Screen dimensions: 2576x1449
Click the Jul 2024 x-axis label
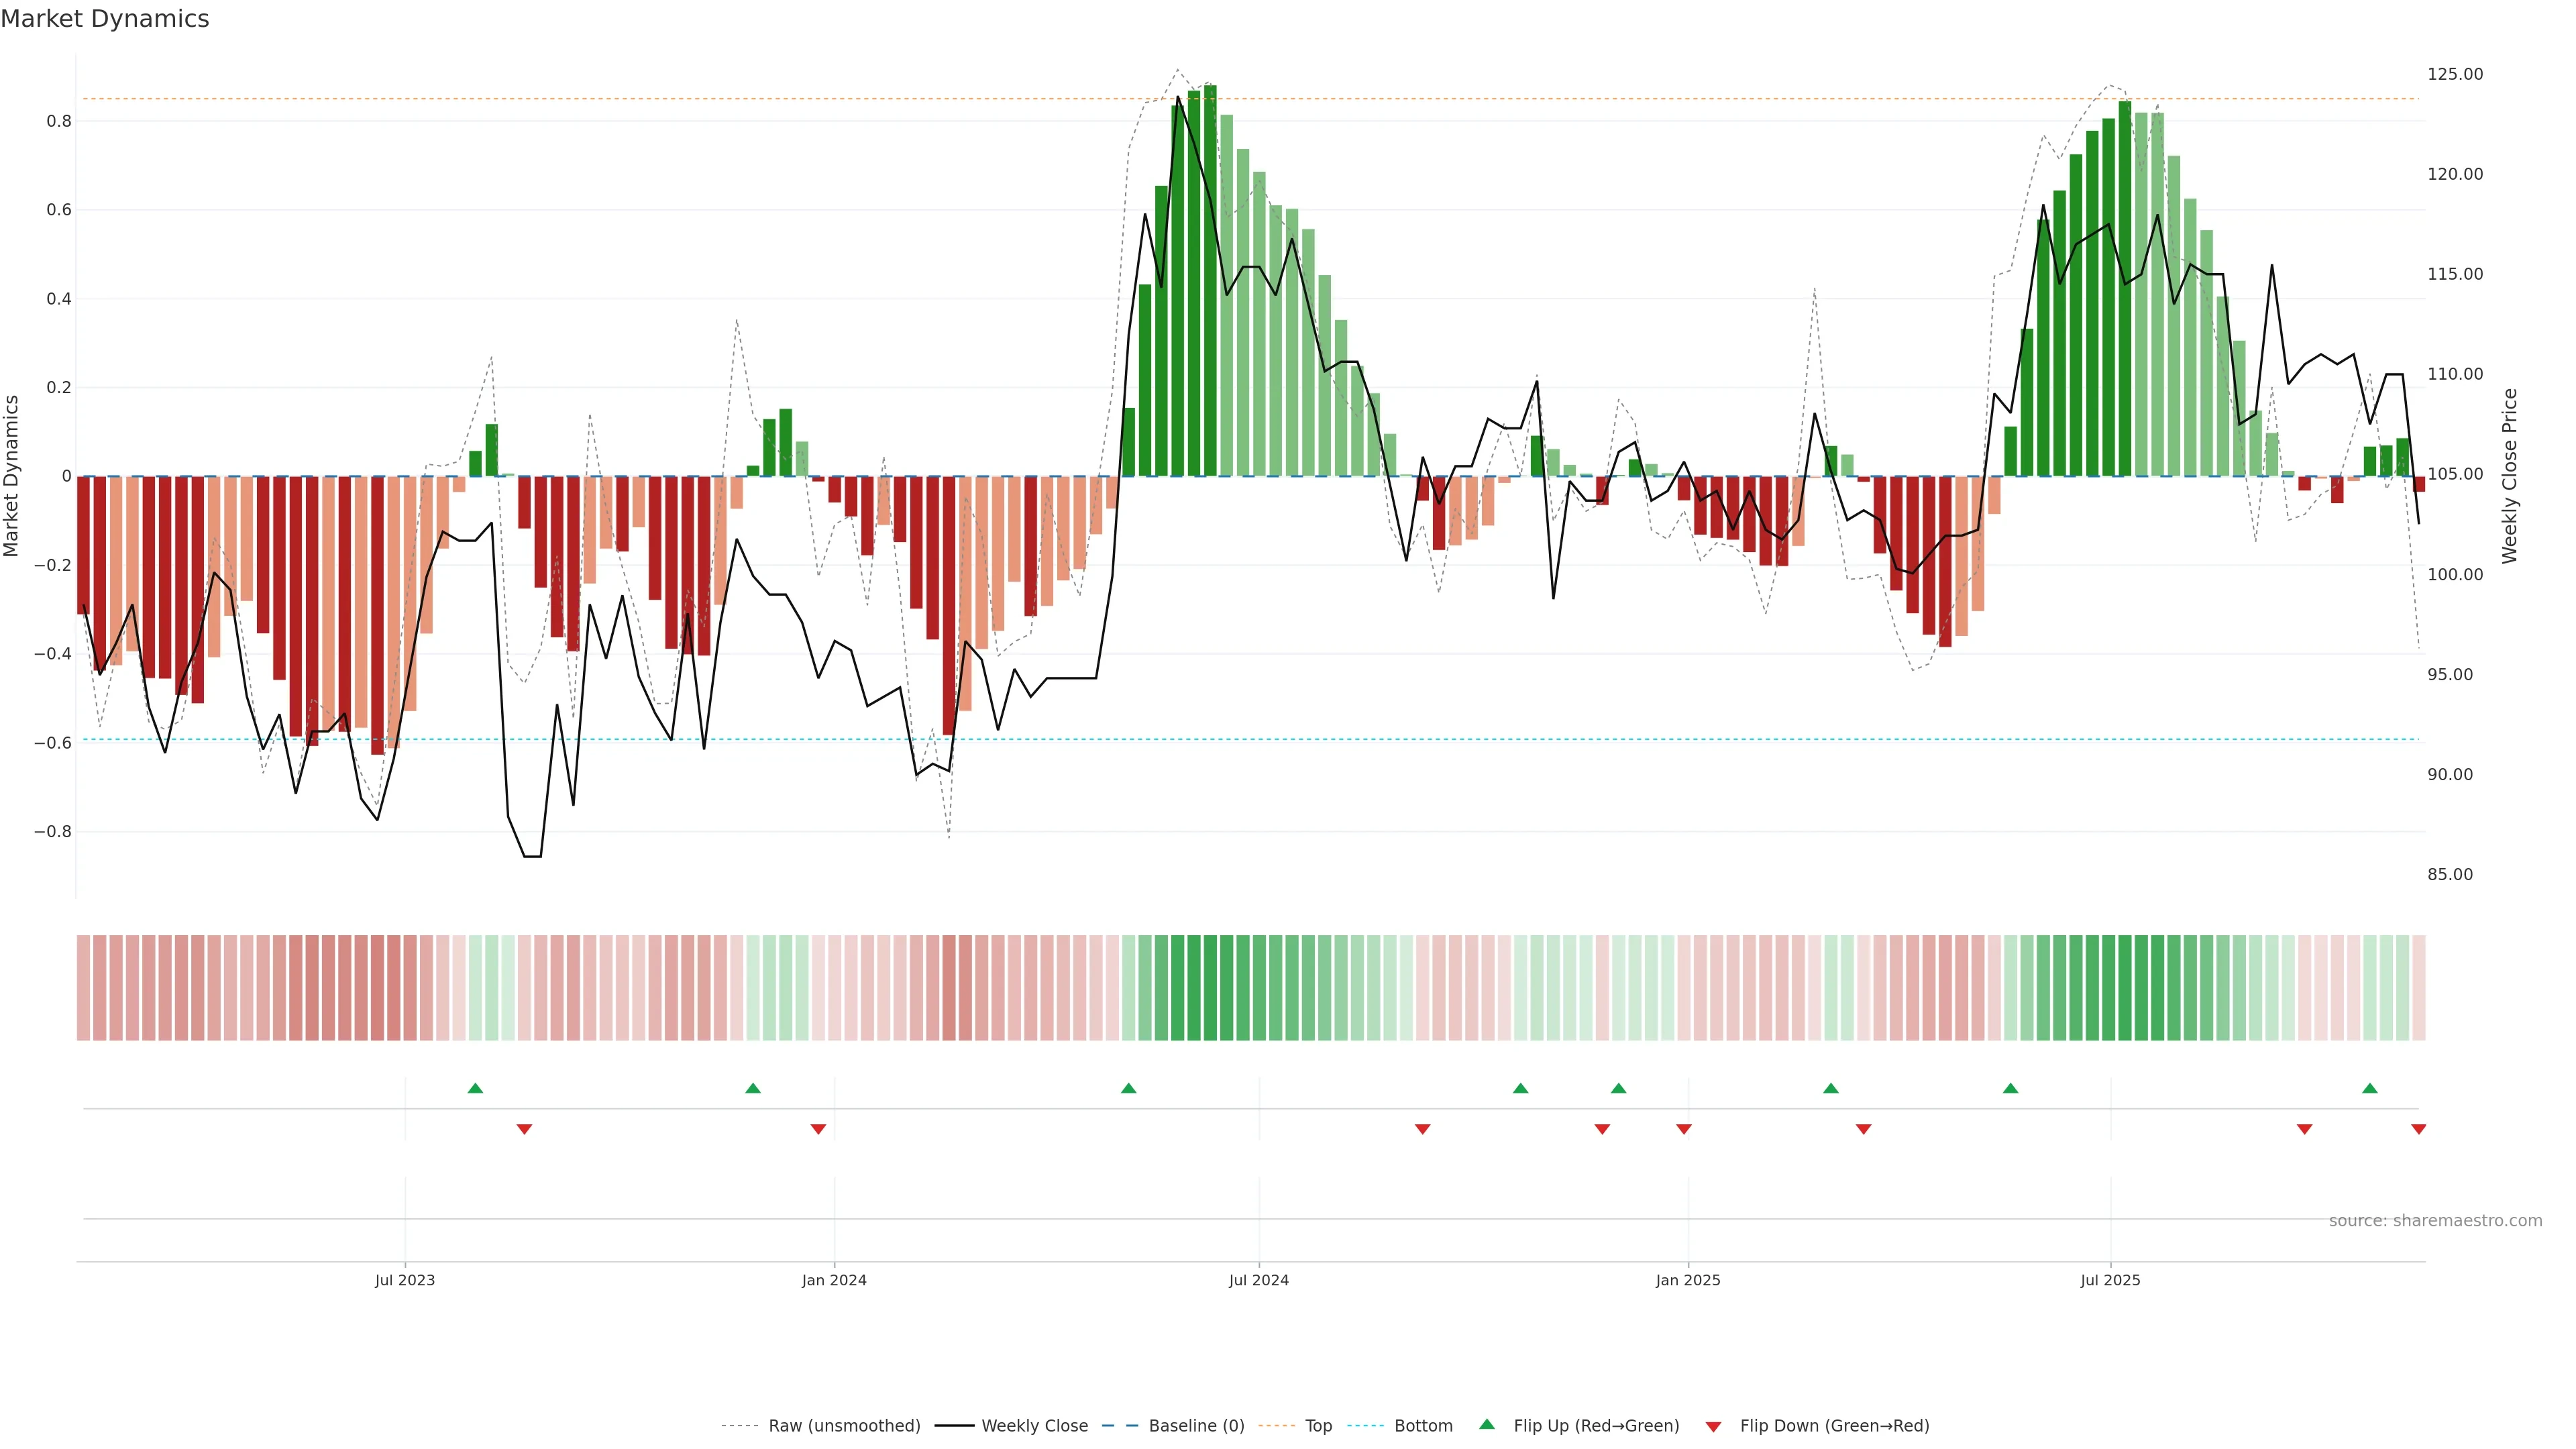1258,1280
